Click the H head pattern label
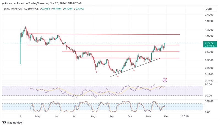This screenshot has height=126, width=220. 118,76
